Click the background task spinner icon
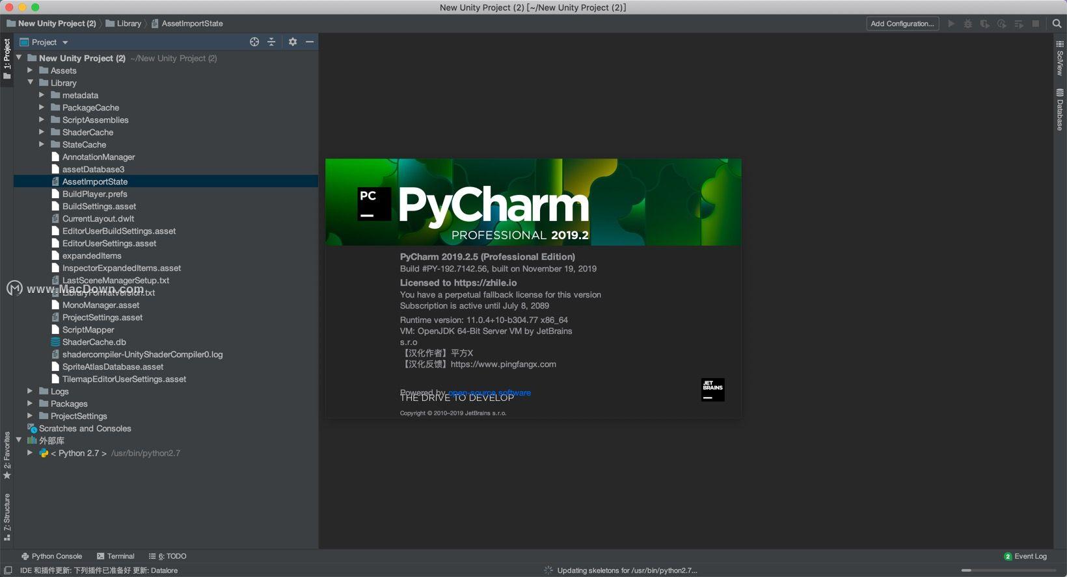 pyautogui.click(x=548, y=570)
